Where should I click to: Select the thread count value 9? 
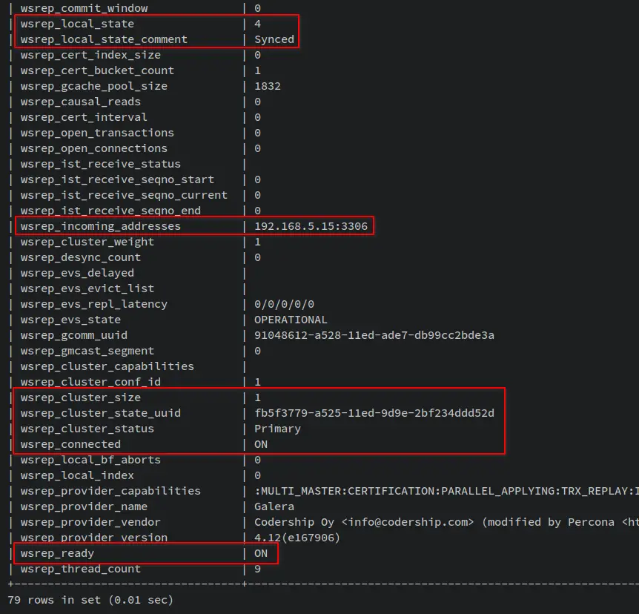coord(257,570)
